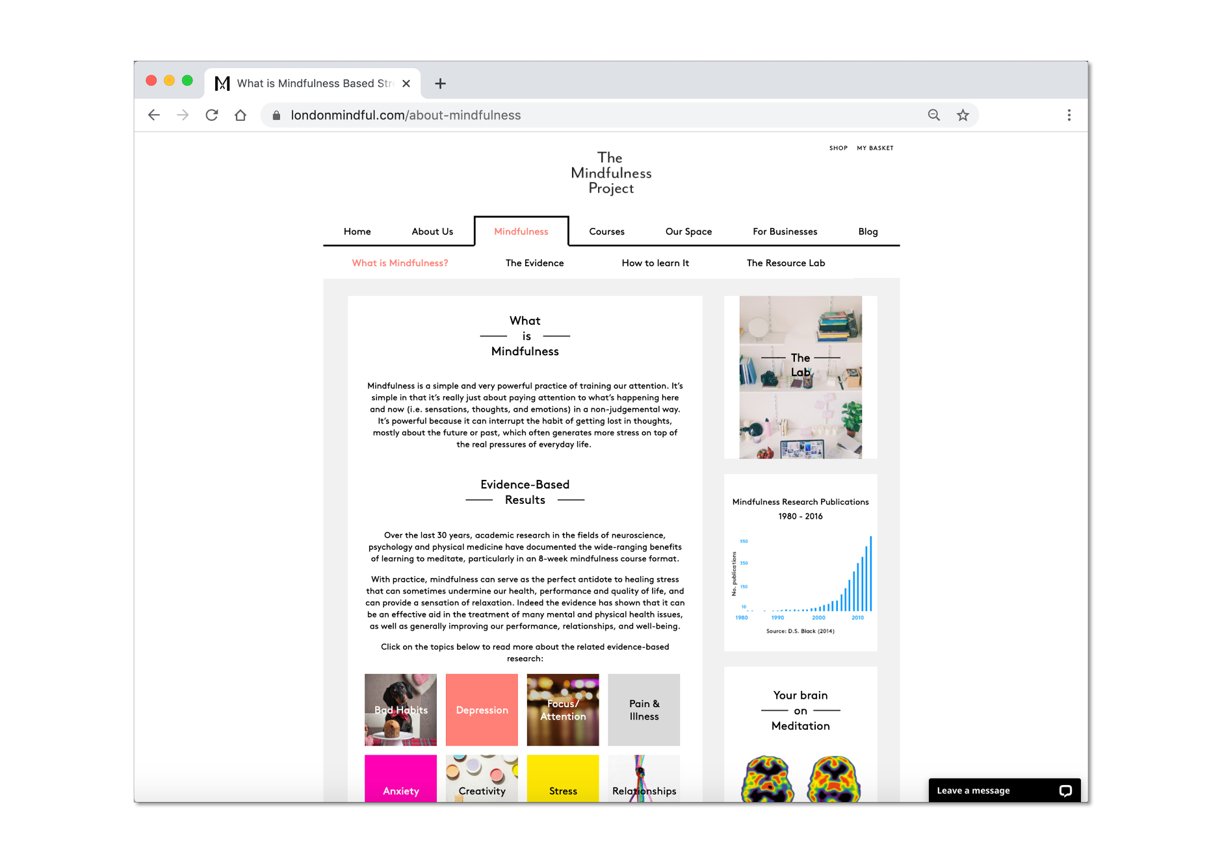The width and height of the screenshot is (1222, 863).
Task: Click the Your brain on Meditation heading
Action: click(801, 710)
